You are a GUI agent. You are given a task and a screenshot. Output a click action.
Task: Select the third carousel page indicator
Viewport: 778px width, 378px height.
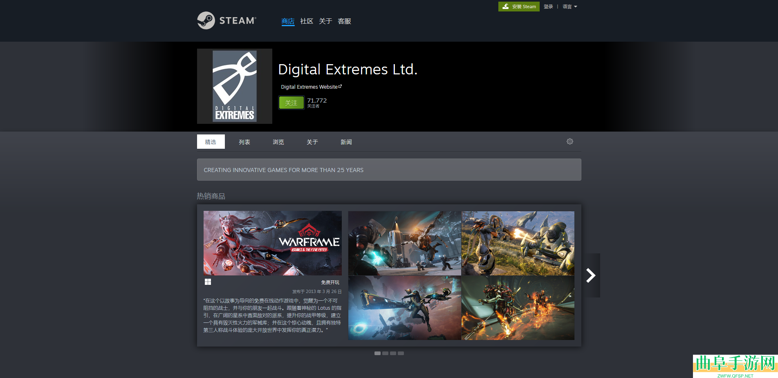coord(393,353)
